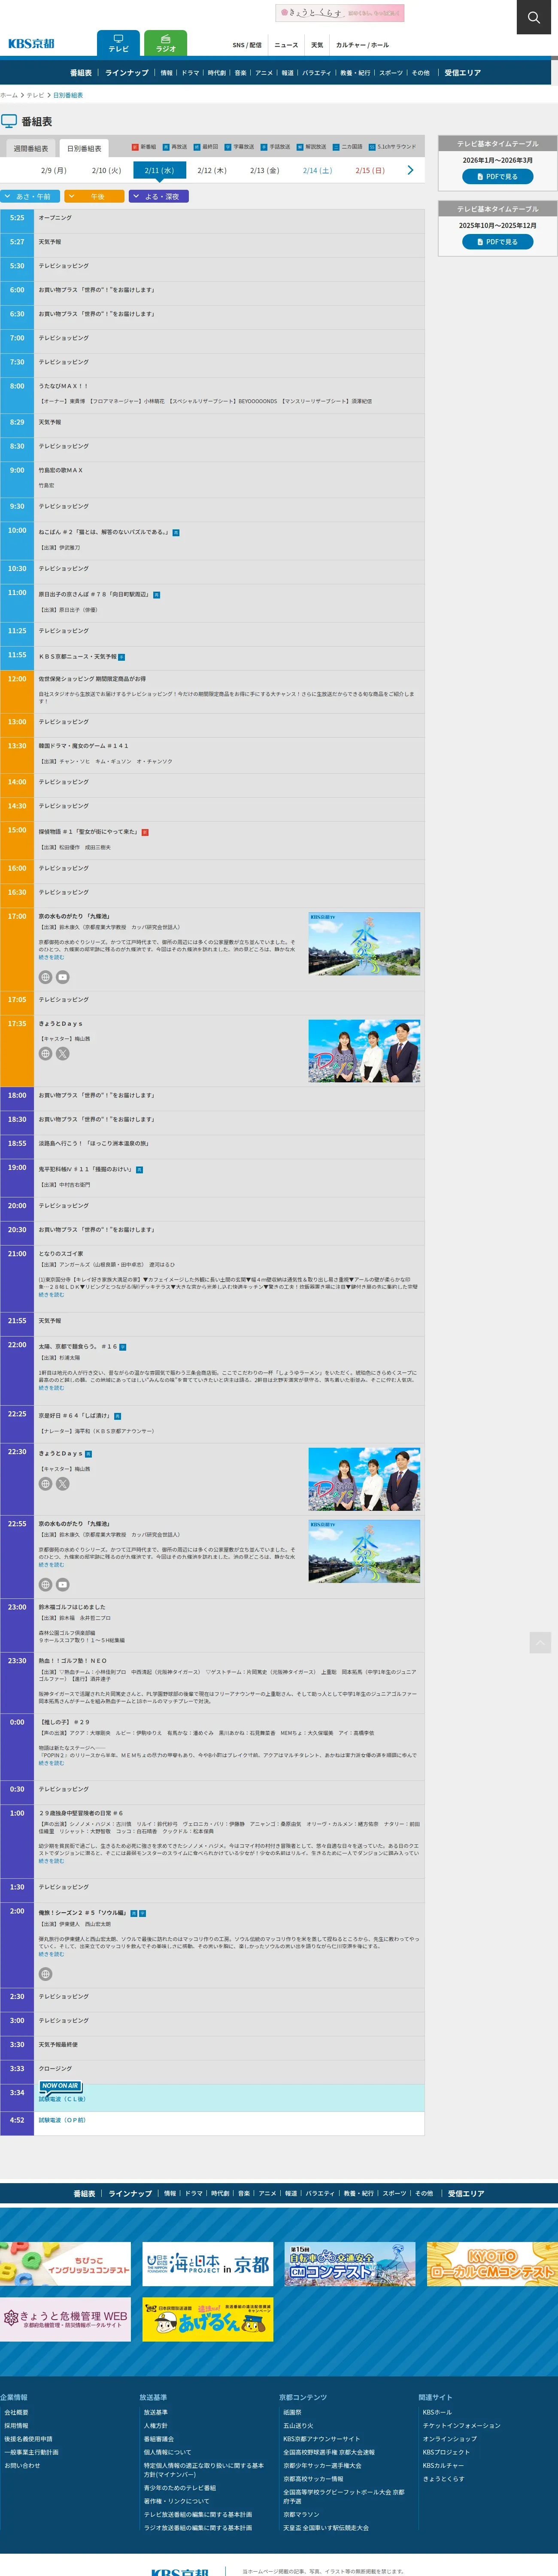558x2576 pixels.
Task: Open 京都マラソン footer link
Action: (301, 2514)
